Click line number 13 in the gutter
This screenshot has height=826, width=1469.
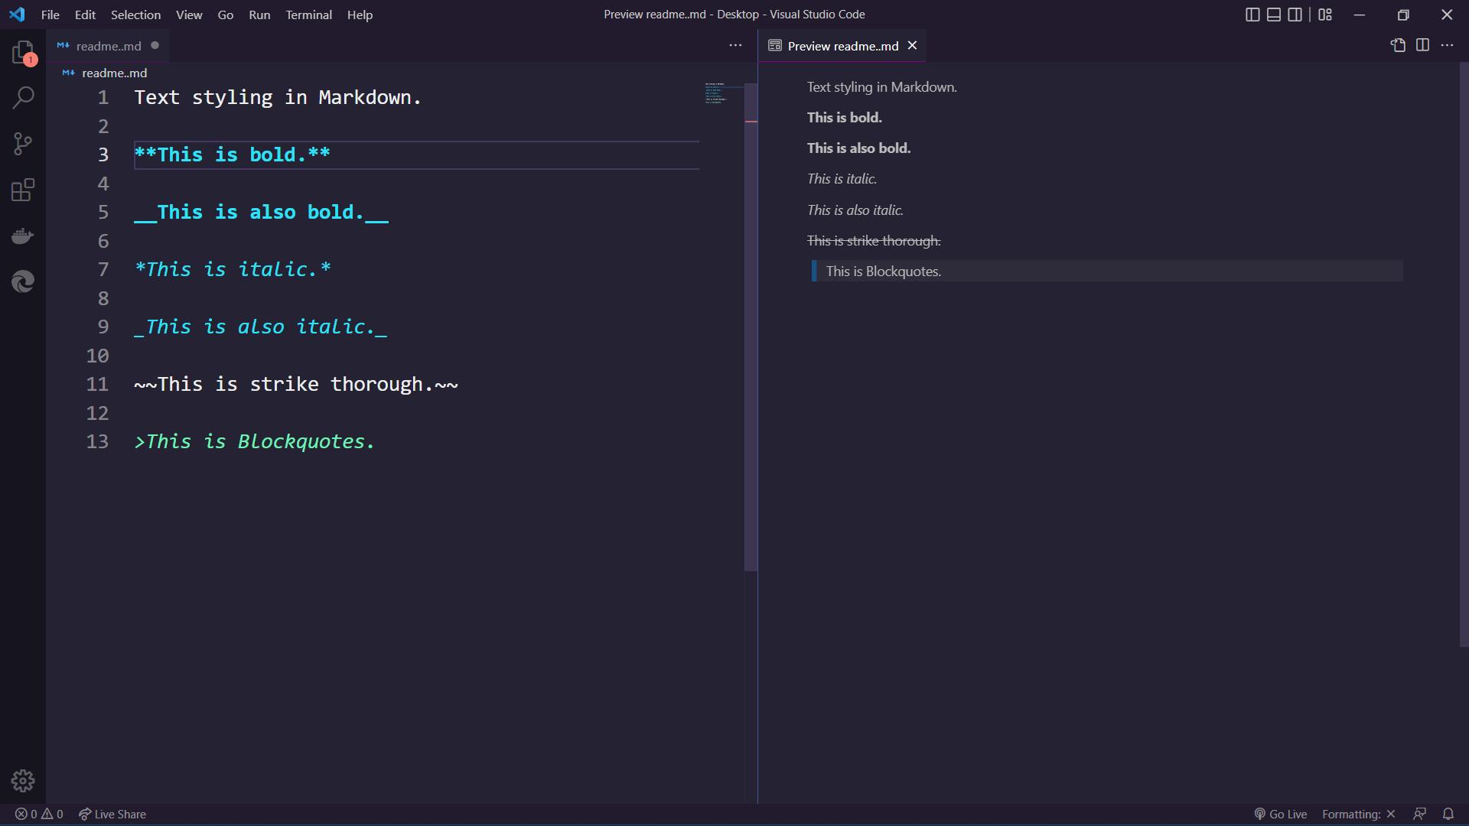pos(97,442)
